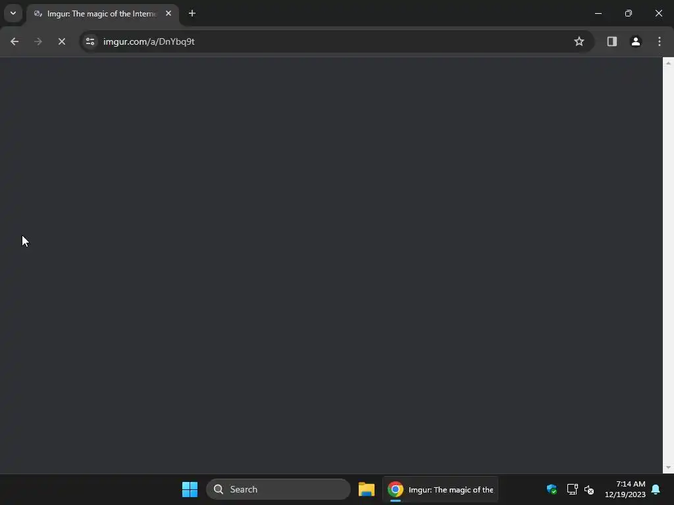674x505 pixels.
Task: Open File Explorer from taskbar
Action: click(367, 489)
